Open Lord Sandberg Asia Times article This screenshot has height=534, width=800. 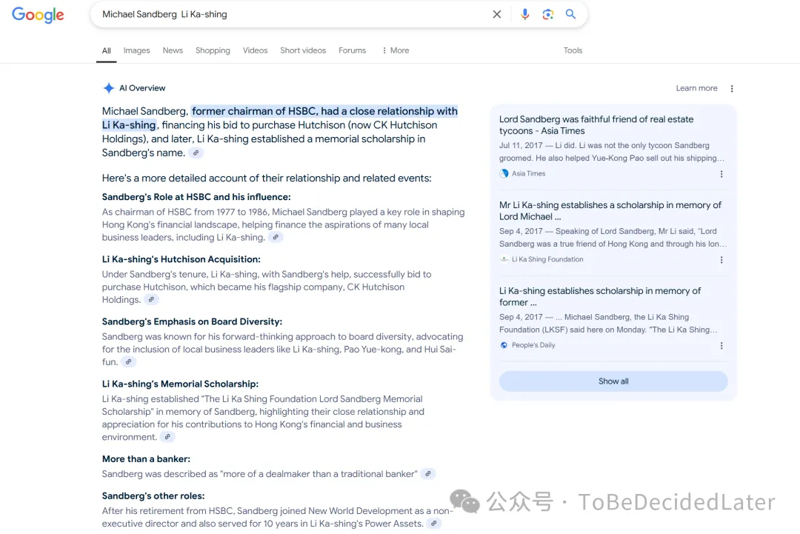[596, 124]
